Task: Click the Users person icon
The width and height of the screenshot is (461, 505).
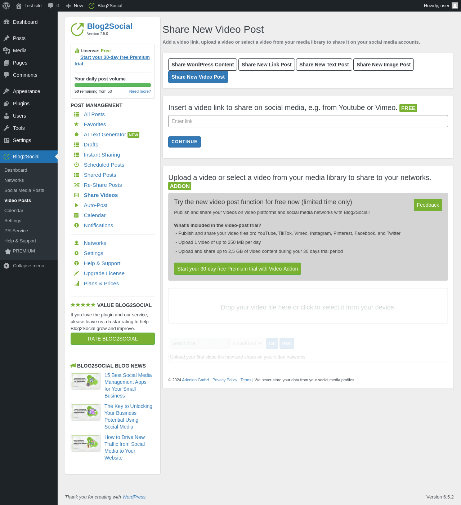Action: click(x=6, y=116)
